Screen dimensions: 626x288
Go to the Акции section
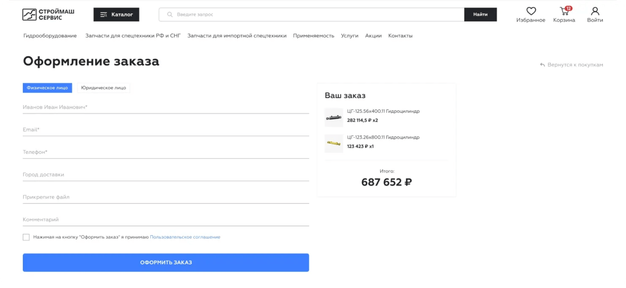(x=373, y=35)
